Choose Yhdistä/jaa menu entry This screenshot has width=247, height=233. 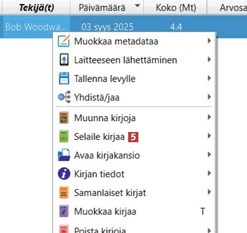coord(134,97)
